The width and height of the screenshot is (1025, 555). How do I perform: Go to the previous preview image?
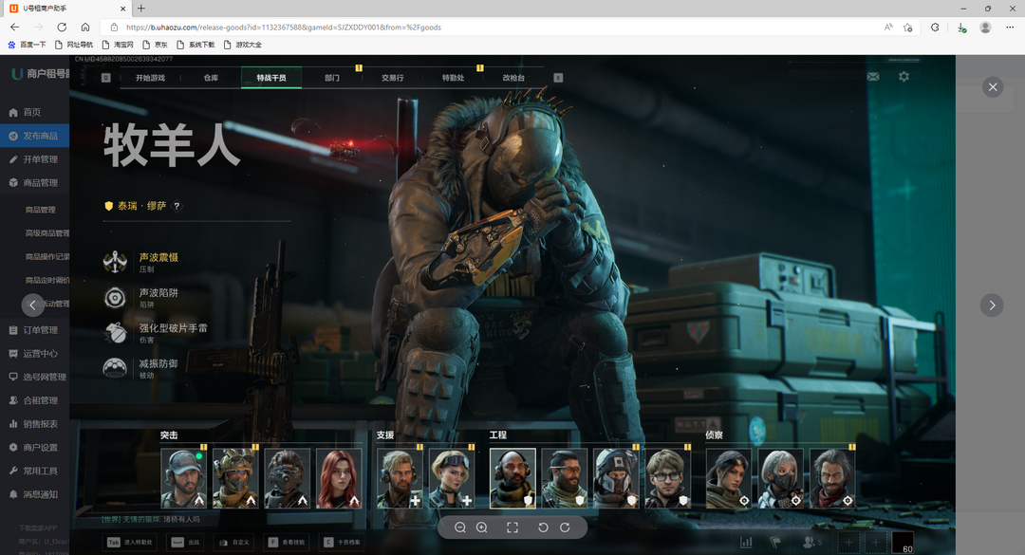coord(32,305)
